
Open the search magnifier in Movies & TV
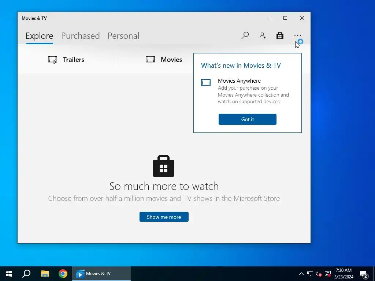point(245,35)
